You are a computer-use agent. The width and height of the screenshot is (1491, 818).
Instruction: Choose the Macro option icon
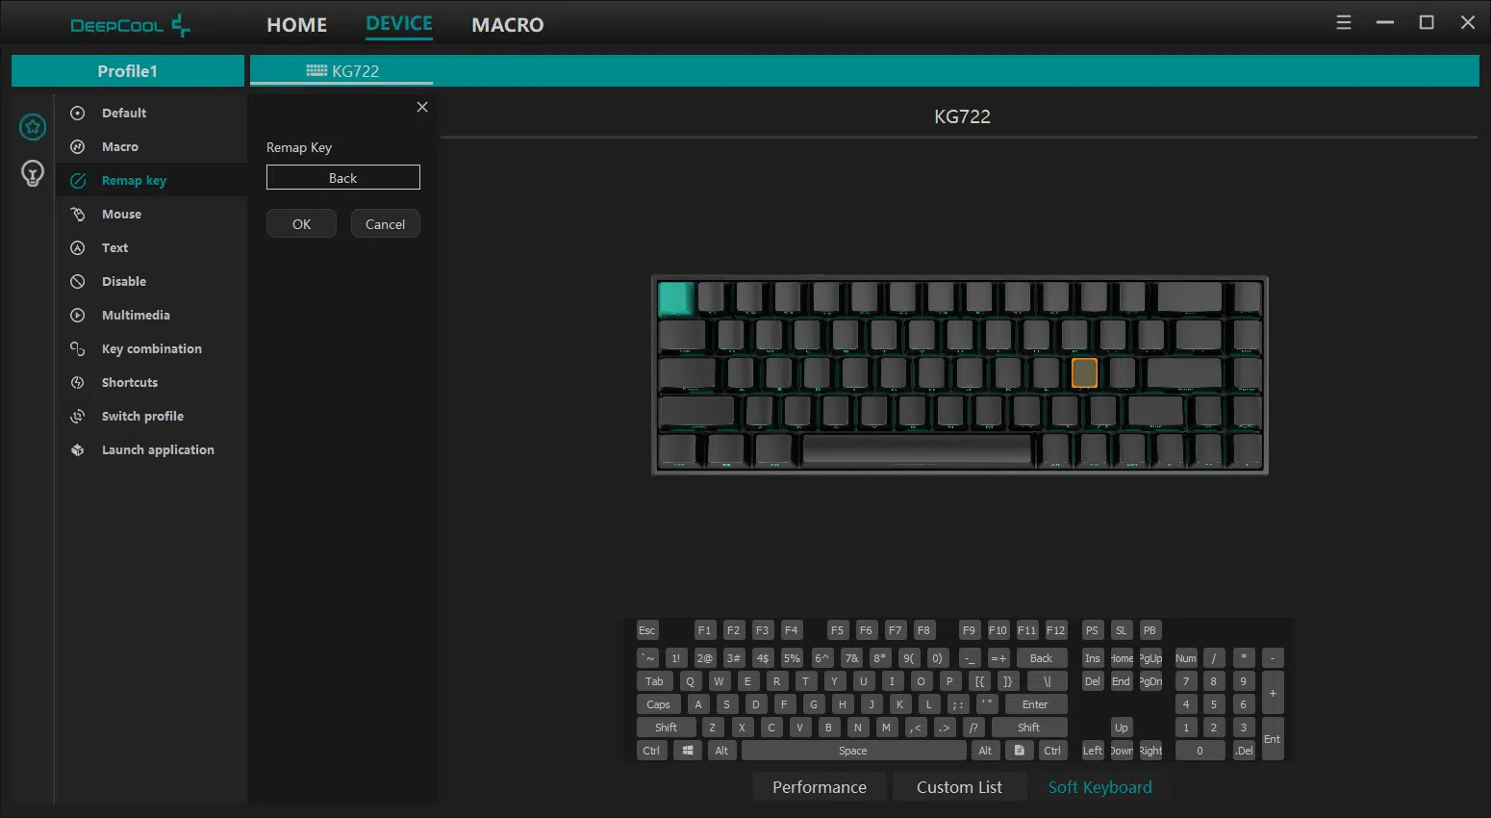coord(78,146)
